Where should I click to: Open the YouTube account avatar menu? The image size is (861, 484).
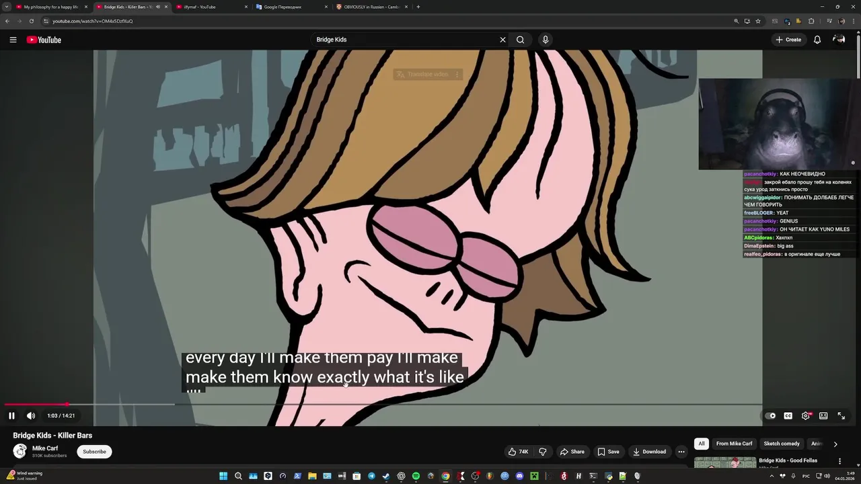click(839, 40)
